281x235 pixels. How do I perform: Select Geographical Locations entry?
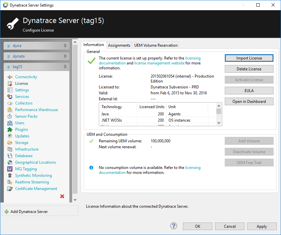point(35,162)
